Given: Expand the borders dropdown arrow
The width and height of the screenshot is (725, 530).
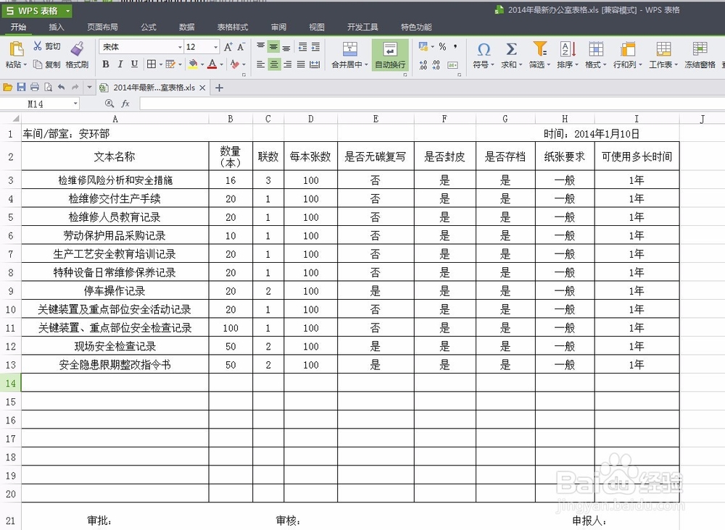Looking at the screenshot, I should click(x=161, y=64).
